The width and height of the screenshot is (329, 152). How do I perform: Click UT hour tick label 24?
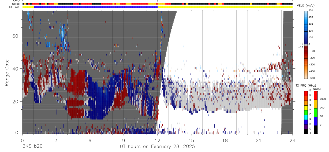click(293, 140)
